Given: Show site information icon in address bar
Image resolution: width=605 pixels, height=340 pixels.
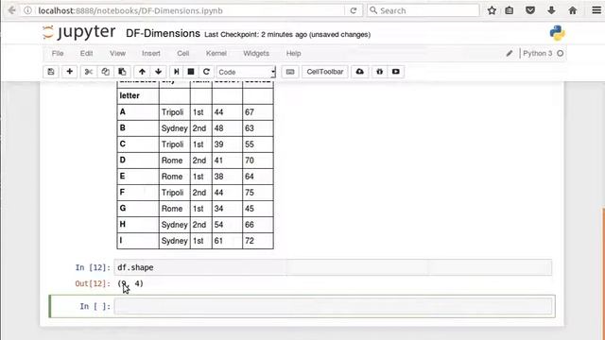Looking at the screenshot, I should click(27, 10).
